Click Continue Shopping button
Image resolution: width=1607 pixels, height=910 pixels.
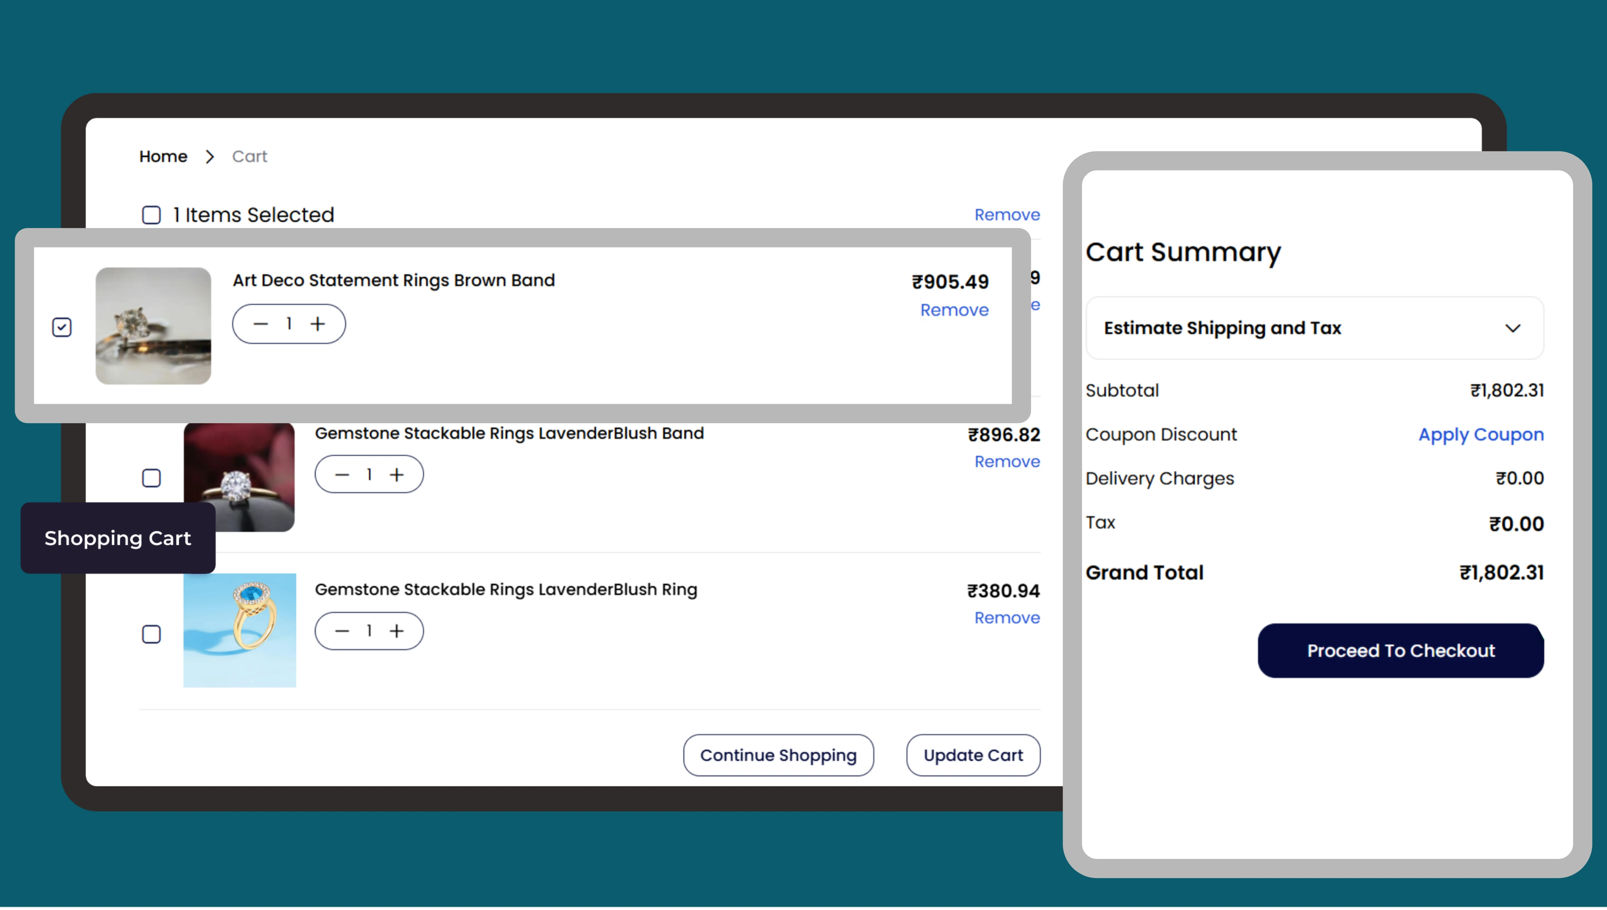coord(778,755)
